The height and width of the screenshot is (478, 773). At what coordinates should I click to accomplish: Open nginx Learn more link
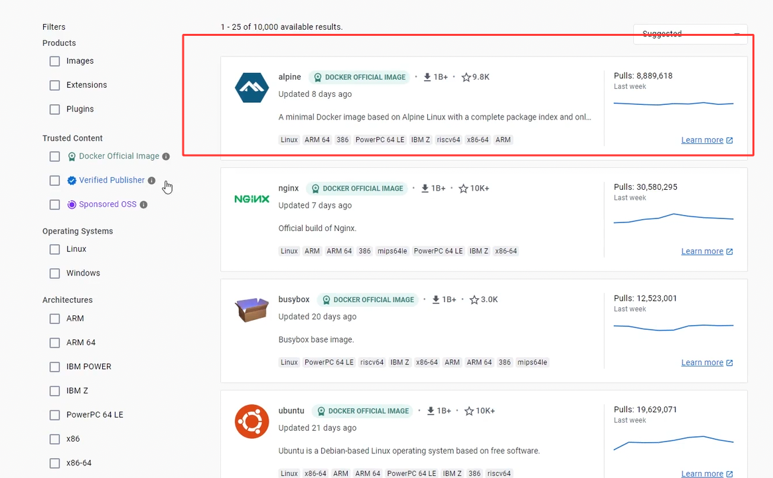point(702,251)
